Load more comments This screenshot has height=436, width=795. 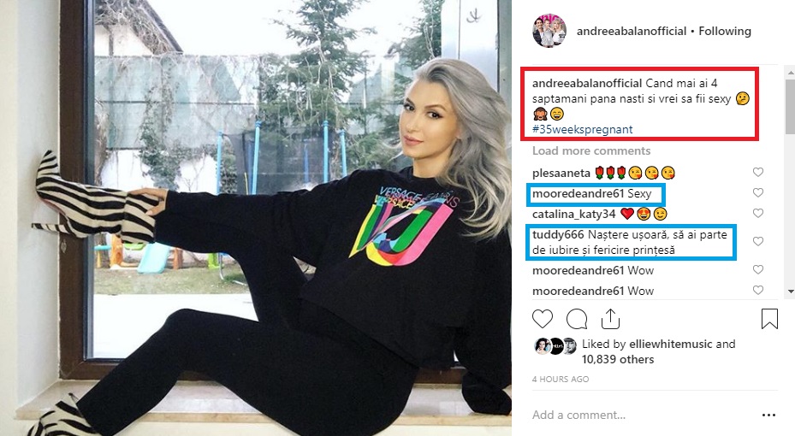click(591, 151)
